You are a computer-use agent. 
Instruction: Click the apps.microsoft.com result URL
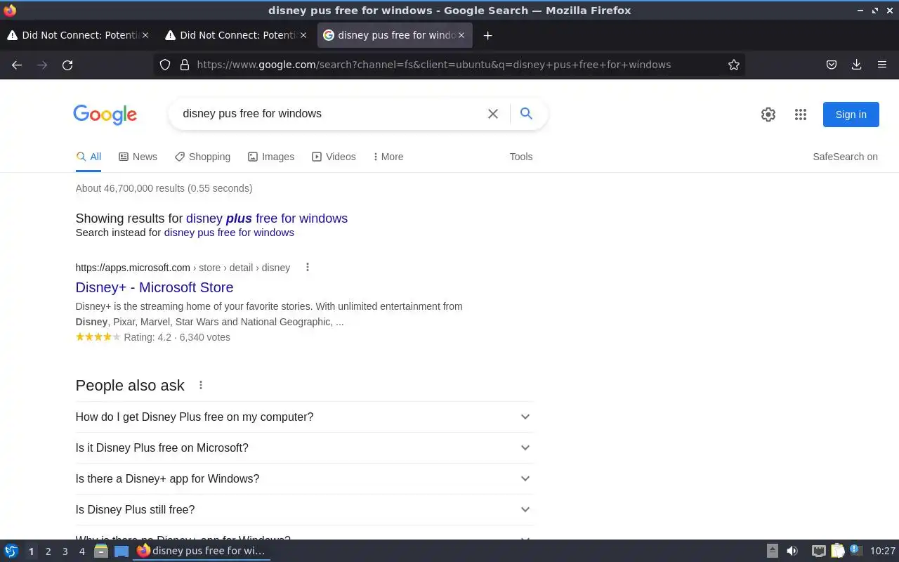[x=183, y=268]
